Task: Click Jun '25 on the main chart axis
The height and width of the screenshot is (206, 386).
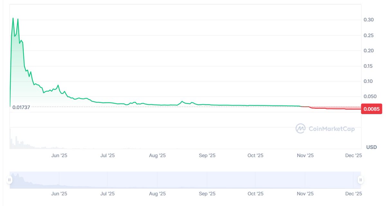Action: pos(60,155)
